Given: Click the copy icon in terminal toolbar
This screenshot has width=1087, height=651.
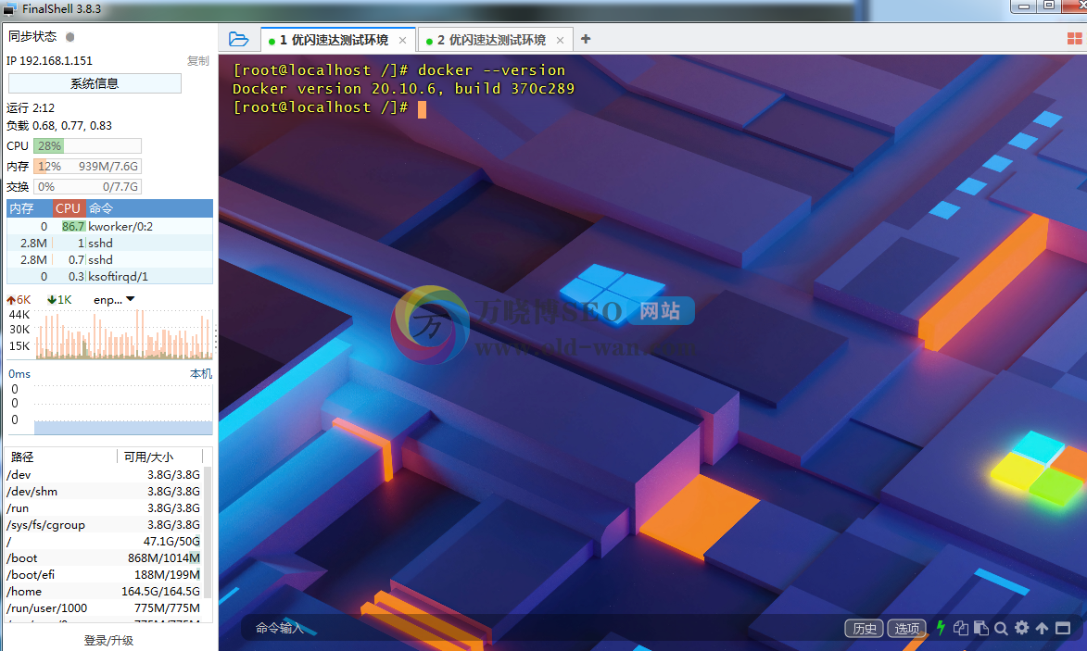Looking at the screenshot, I should [961, 628].
